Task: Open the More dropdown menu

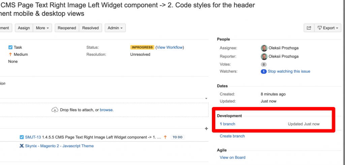Action: tap(42, 28)
